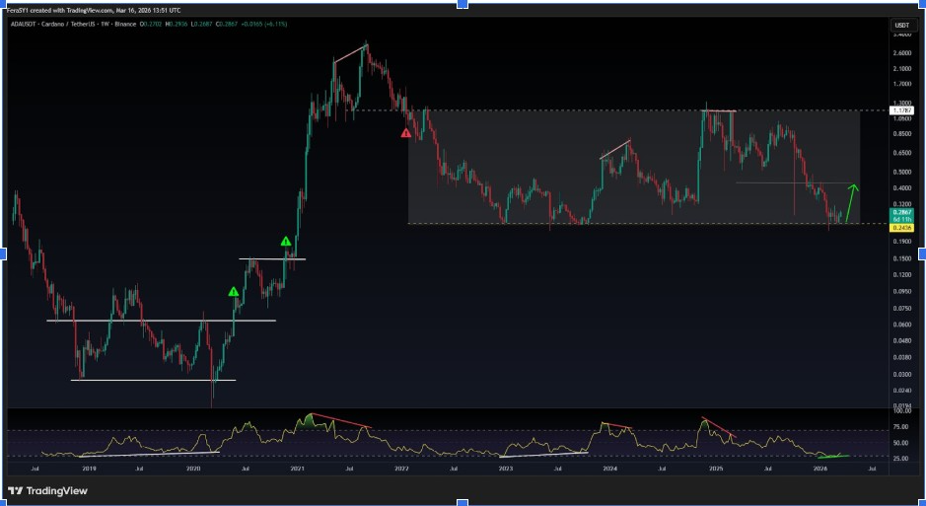
Task: Click the 2.1000 price axis label
Action: pos(903,69)
